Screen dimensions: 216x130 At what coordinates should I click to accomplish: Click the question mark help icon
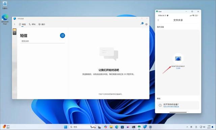(160, 105)
